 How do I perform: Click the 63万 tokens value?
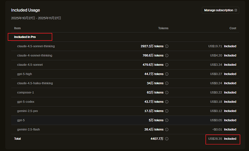(155, 92)
